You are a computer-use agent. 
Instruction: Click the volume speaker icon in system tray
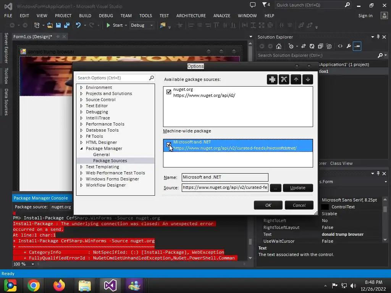click(353, 286)
